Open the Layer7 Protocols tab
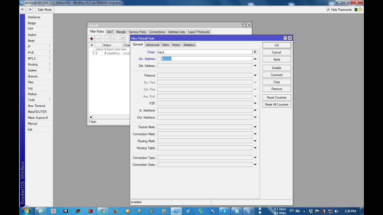The image size is (383, 215). (x=199, y=32)
